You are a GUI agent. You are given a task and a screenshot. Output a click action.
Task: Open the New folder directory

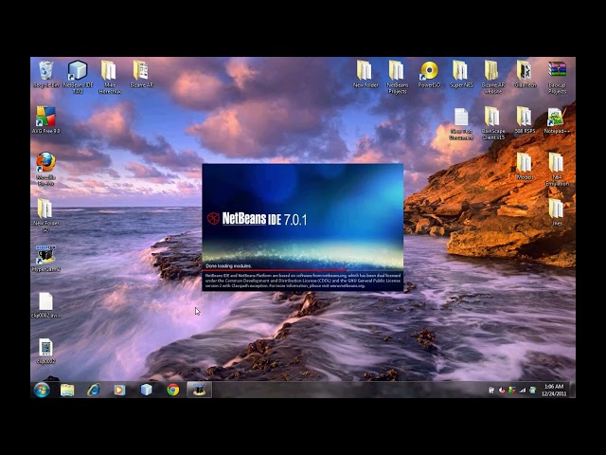point(365,74)
